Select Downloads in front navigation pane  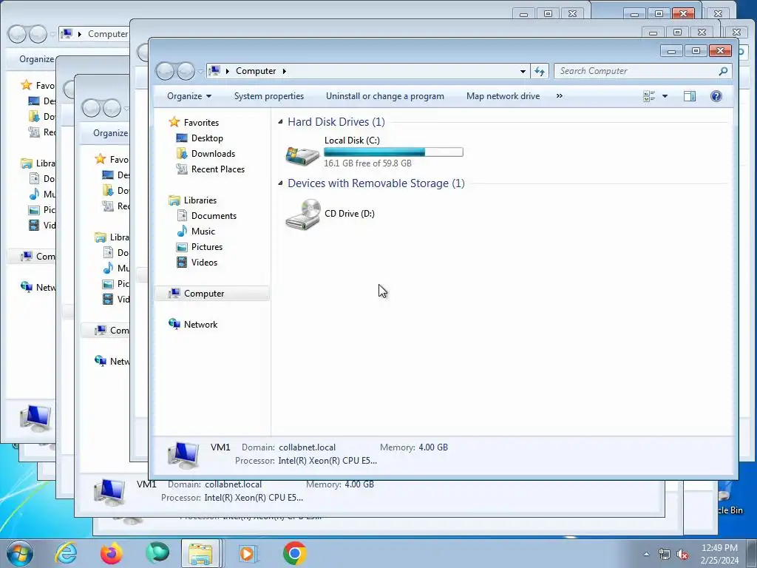pyautogui.click(x=213, y=154)
